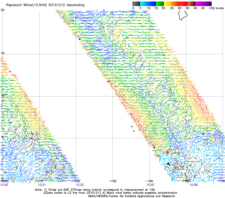Screen dimensions: 225x198
Task: Click the '>50 knots' legend label
Action: point(216,8)
